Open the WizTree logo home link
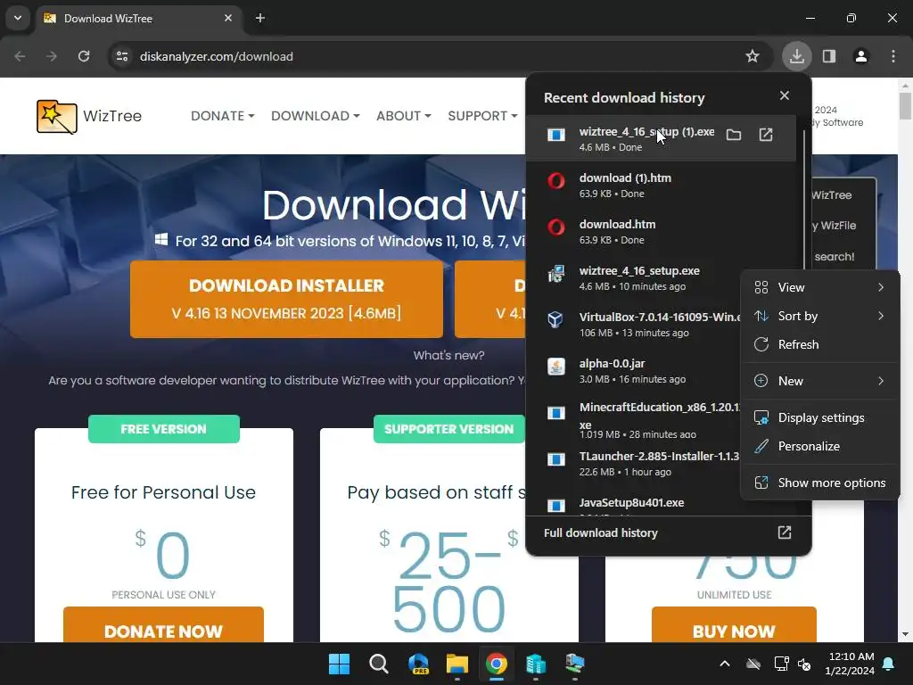The image size is (913, 685). (89, 117)
